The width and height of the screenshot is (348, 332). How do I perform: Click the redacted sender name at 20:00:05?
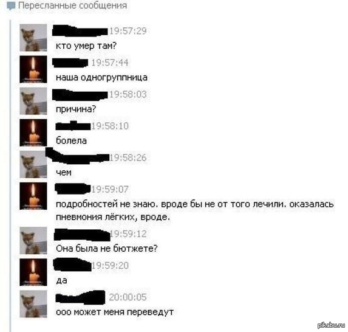point(80,297)
